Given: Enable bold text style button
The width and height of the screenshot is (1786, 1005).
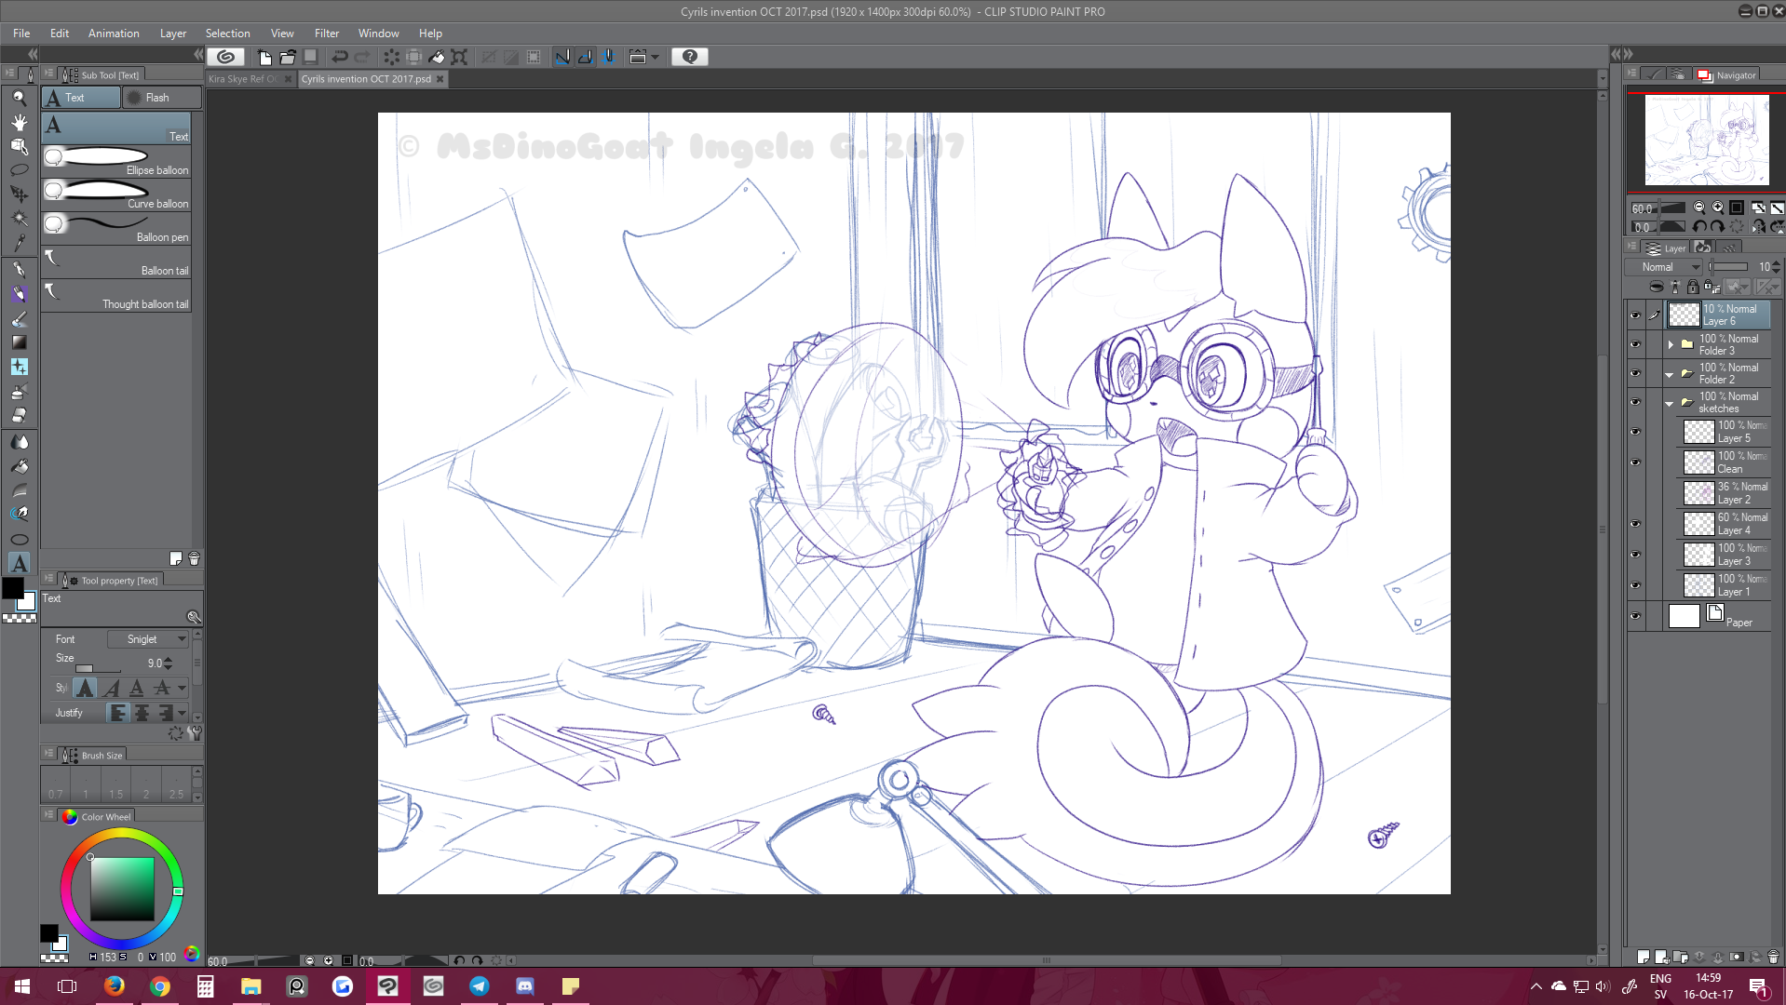Looking at the screenshot, I should coord(85,688).
